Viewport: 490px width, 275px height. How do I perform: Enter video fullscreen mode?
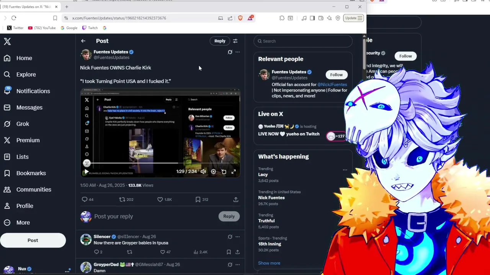(234, 171)
